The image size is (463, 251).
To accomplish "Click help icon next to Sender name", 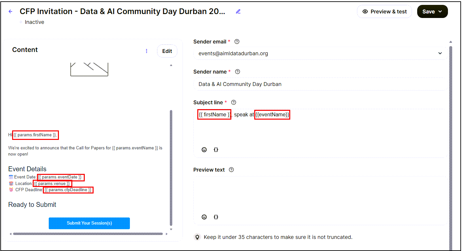I will (x=238, y=72).
